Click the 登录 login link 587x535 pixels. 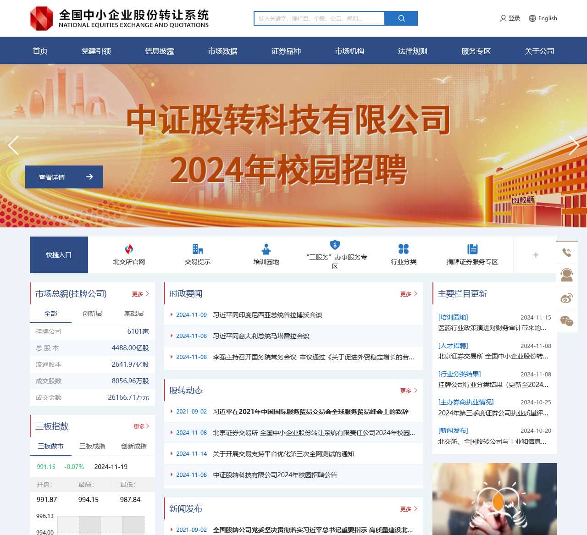point(514,18)
